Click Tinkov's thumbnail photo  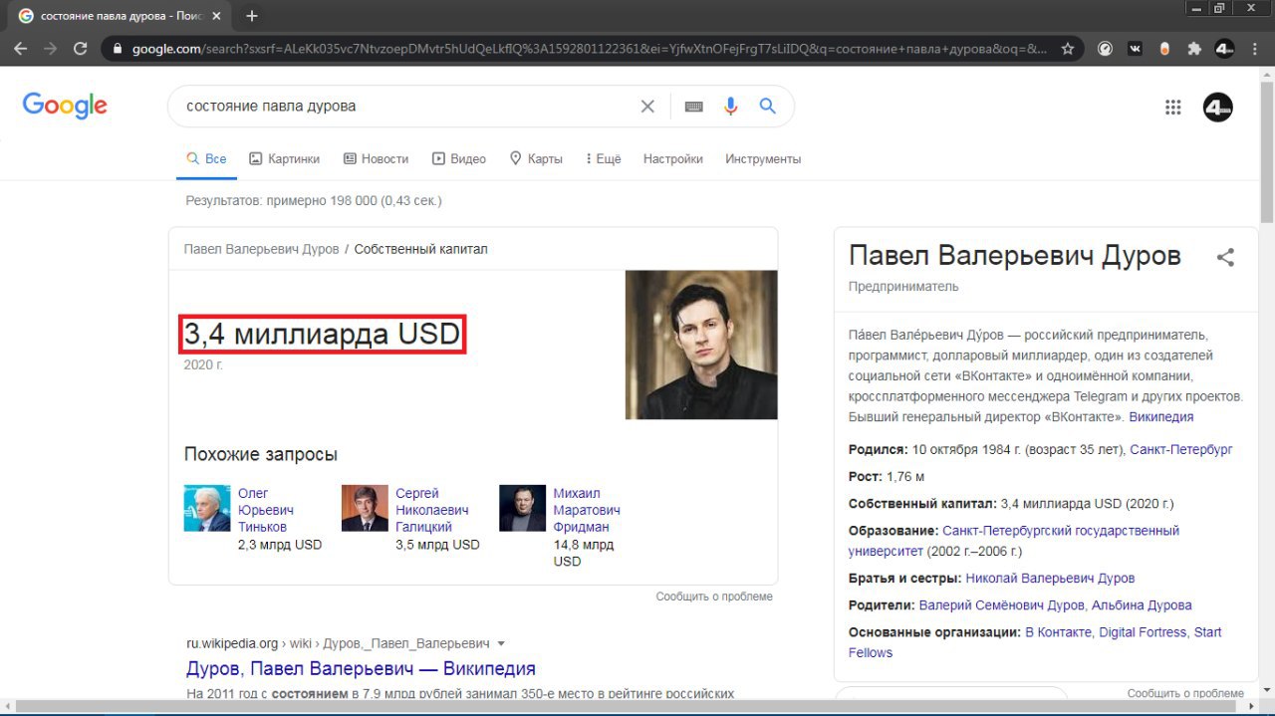207,508
